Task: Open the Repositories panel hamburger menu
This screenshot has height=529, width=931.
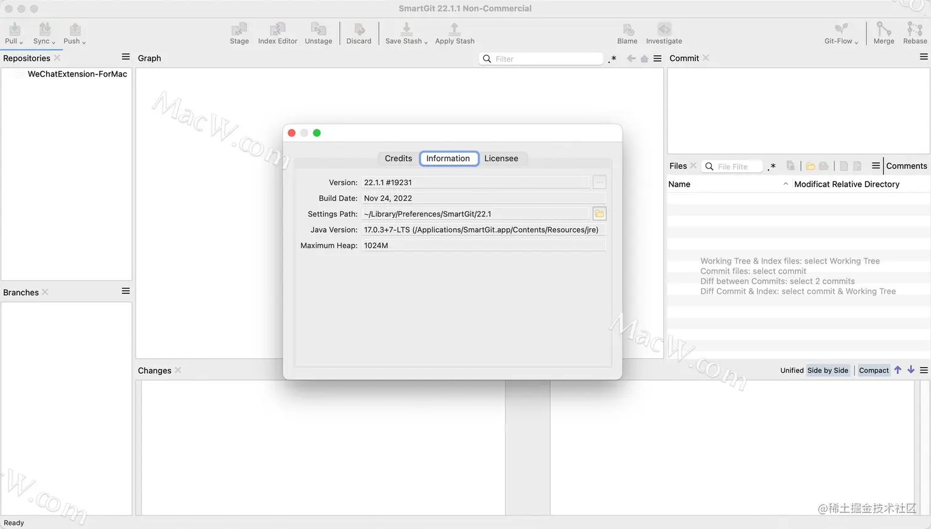Action: 126,57
